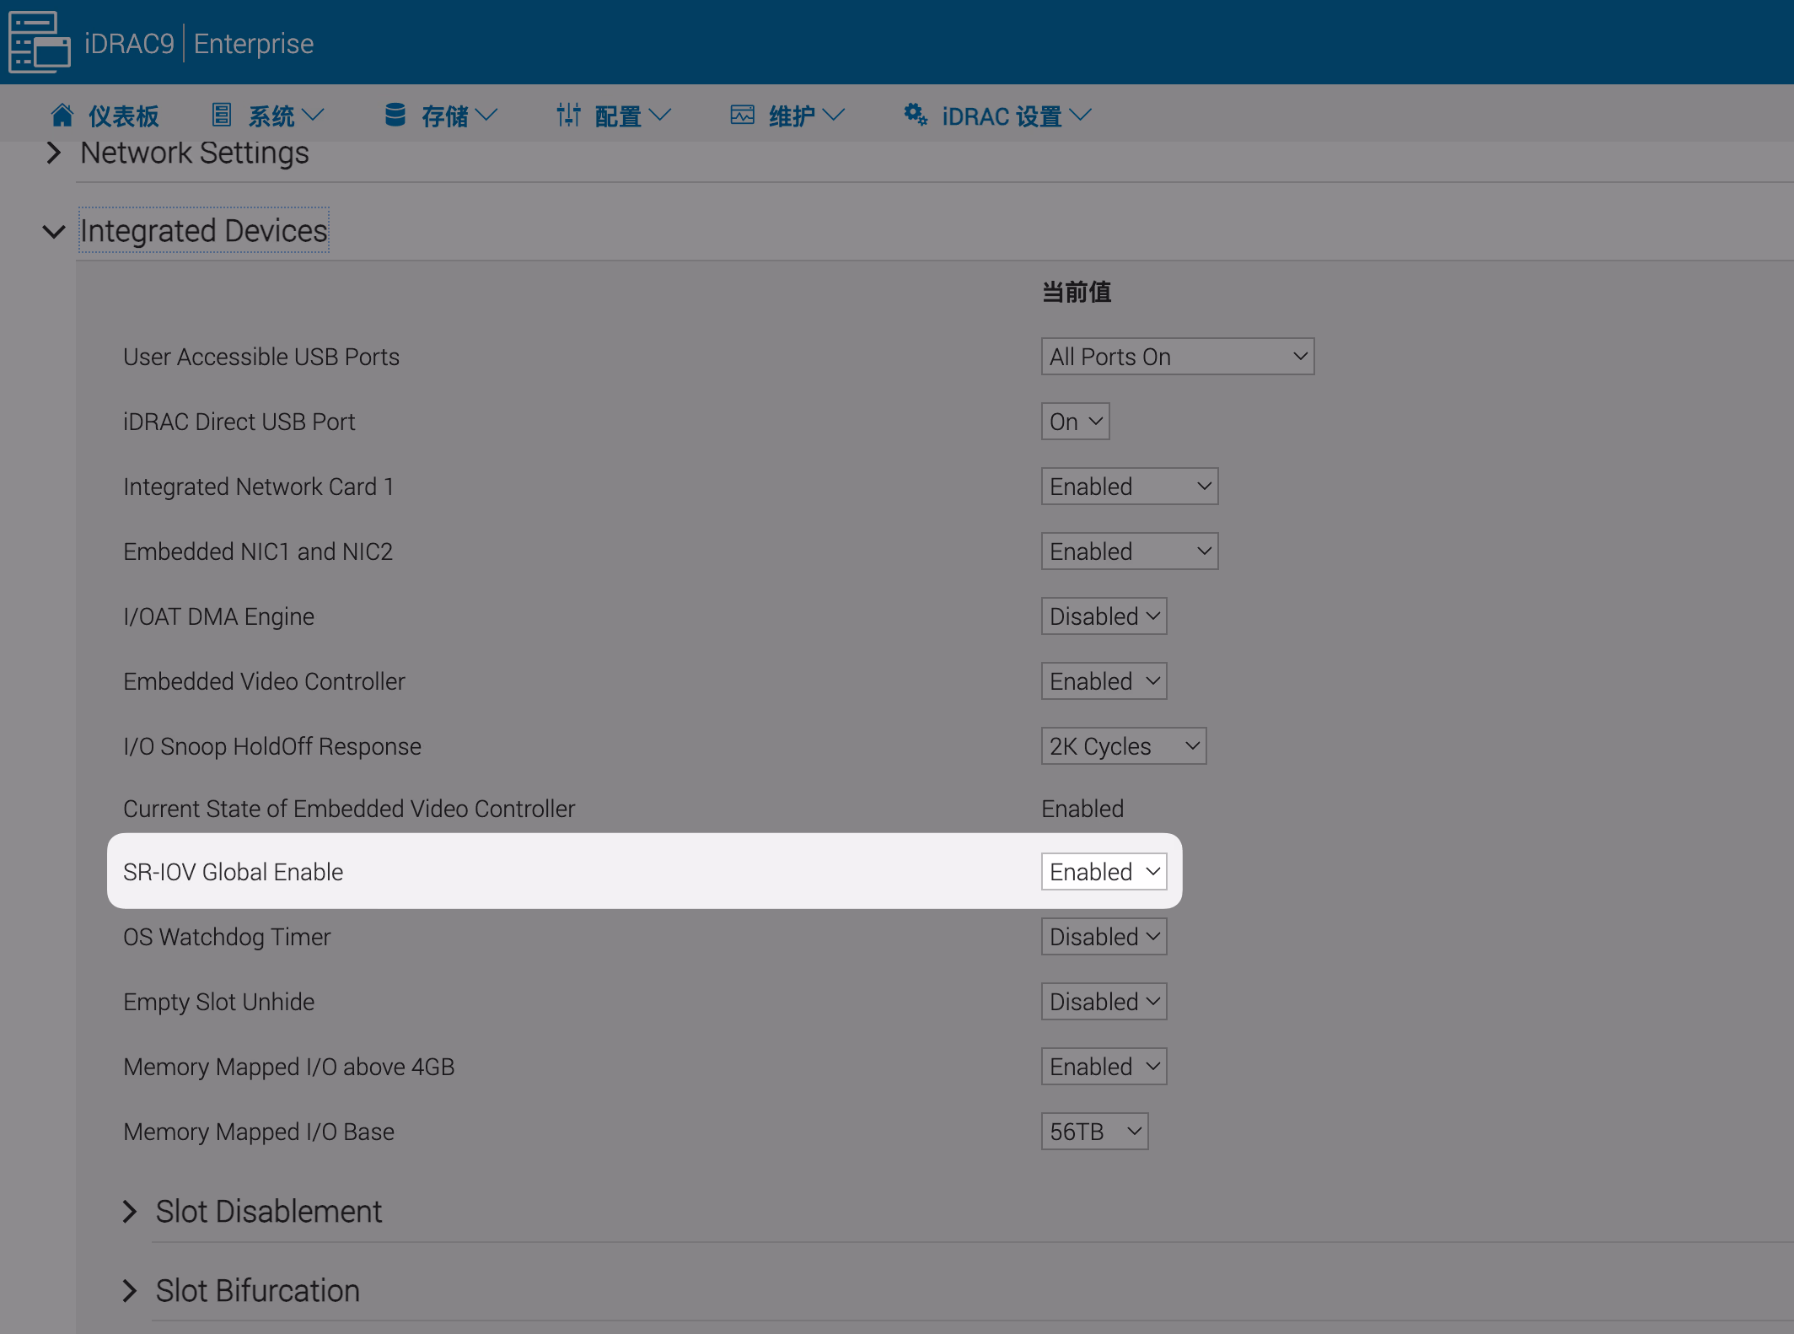Click the dashboard home icon
This screenshot has width=1794, height=1334.
[x=62, y=115]
